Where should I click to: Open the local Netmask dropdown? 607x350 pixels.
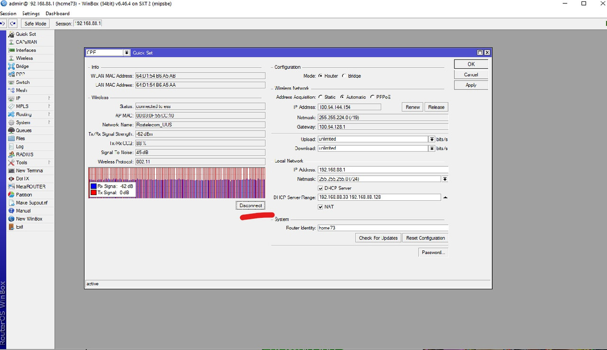pos(445,179)
